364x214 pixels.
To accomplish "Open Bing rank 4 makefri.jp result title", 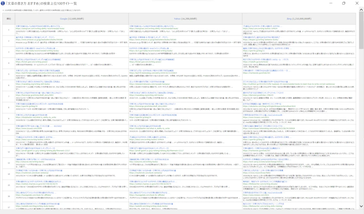I will click(266, 60).
